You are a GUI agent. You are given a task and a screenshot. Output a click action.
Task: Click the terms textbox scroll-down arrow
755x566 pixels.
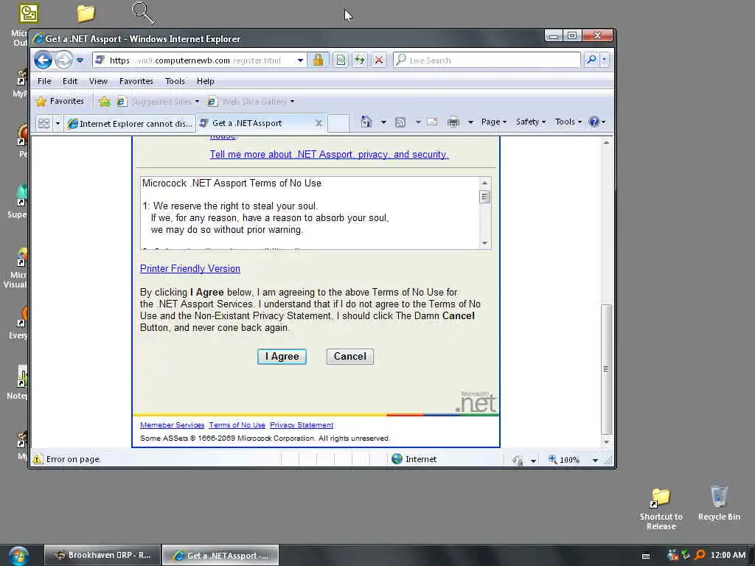(485, 243)
